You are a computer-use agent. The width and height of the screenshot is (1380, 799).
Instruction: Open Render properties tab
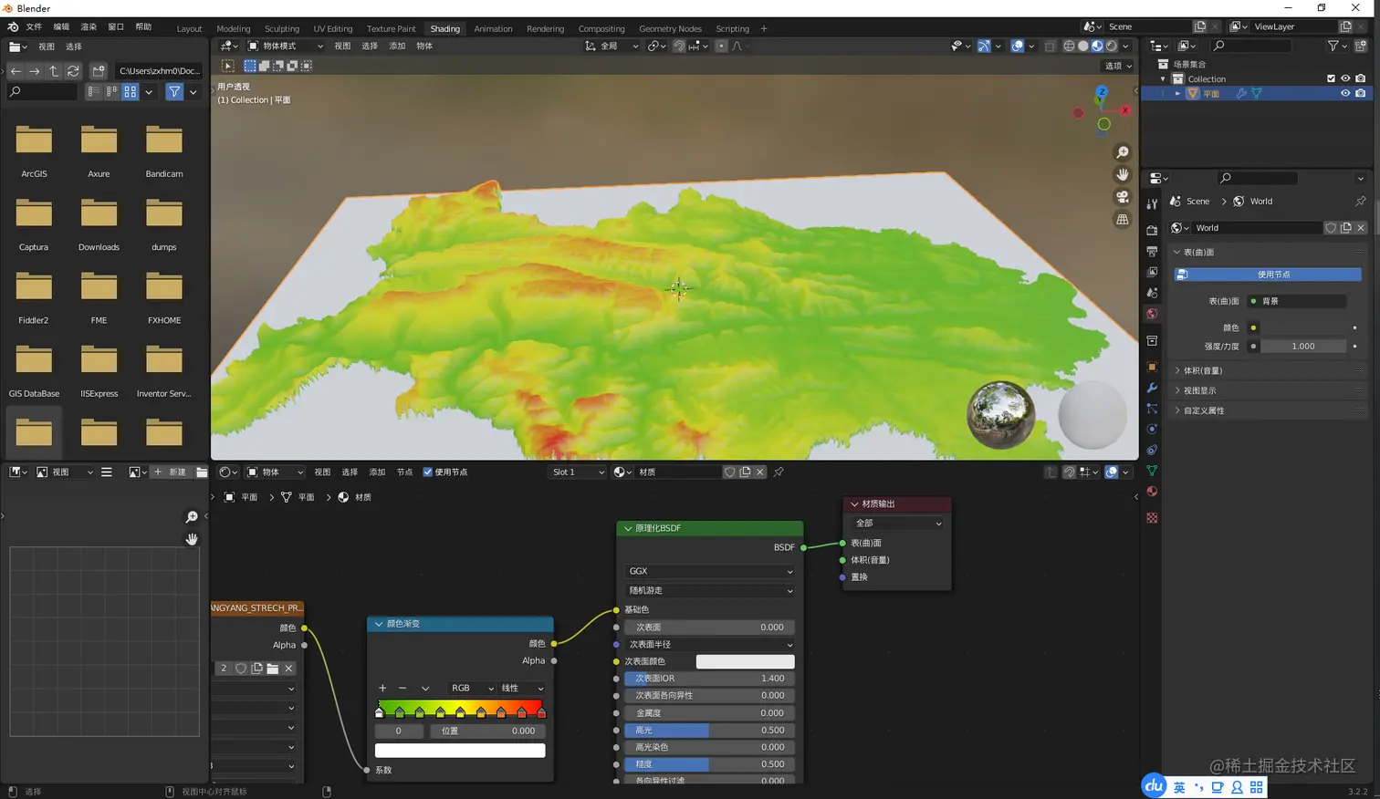pyautogui.click(x=1152, y=230)
